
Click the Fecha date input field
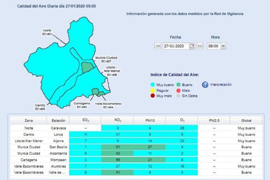click(176, 46)
